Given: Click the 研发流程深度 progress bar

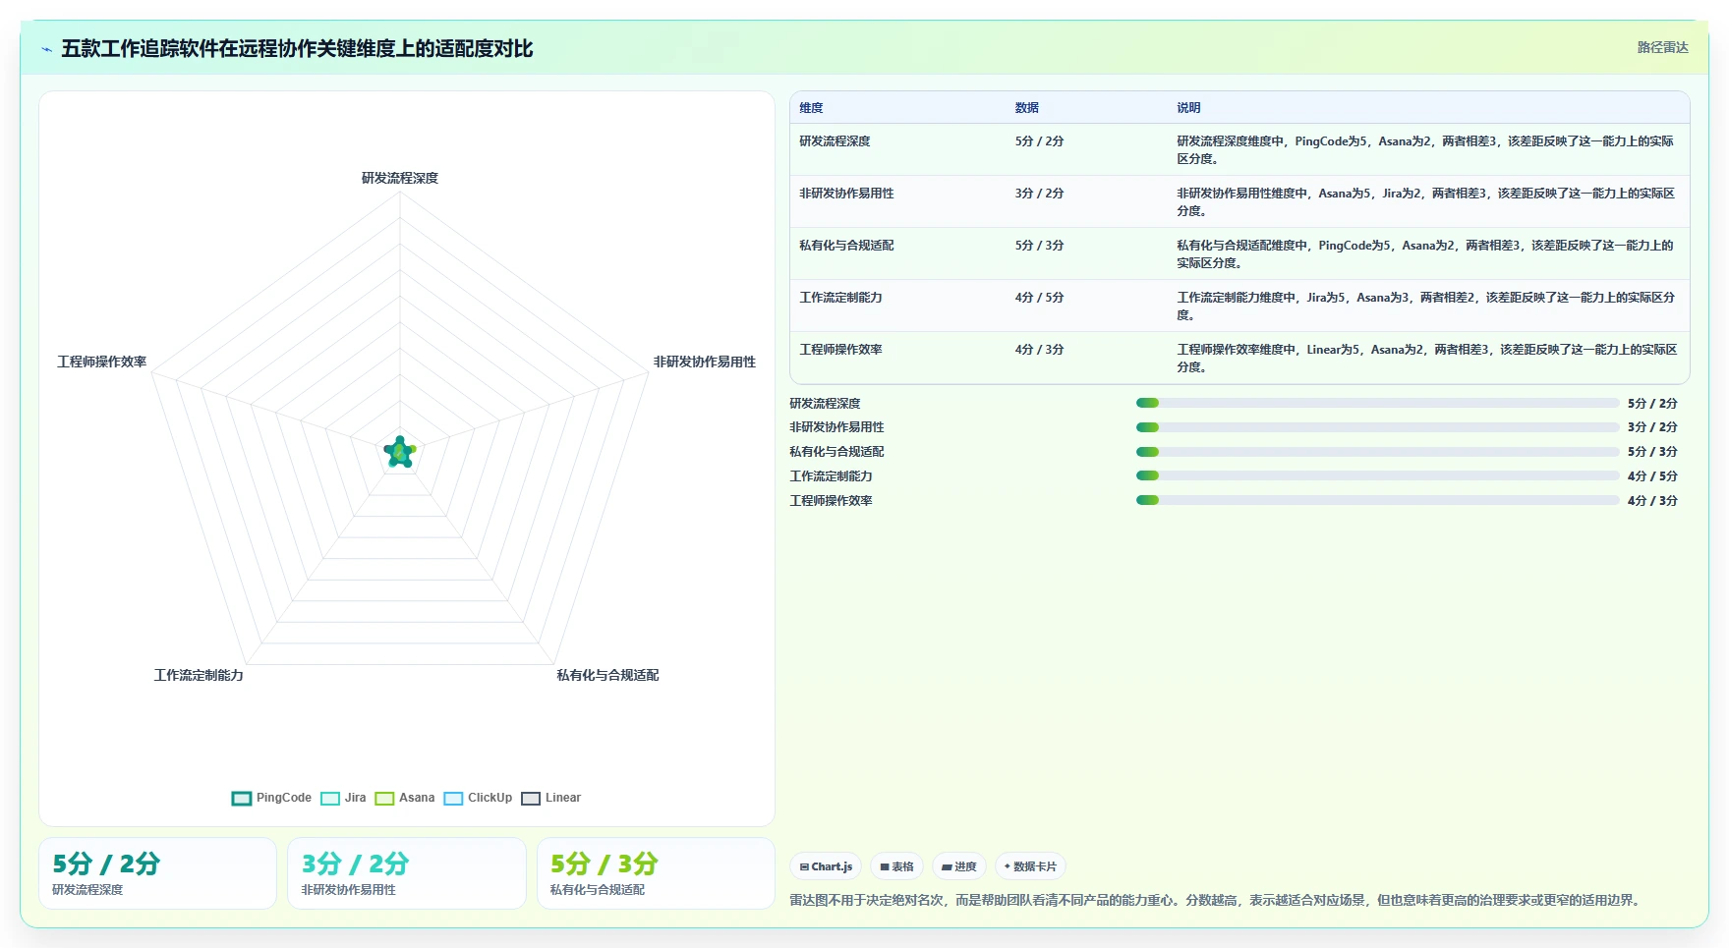Looking at the screenshot, I should point(1377,403).
